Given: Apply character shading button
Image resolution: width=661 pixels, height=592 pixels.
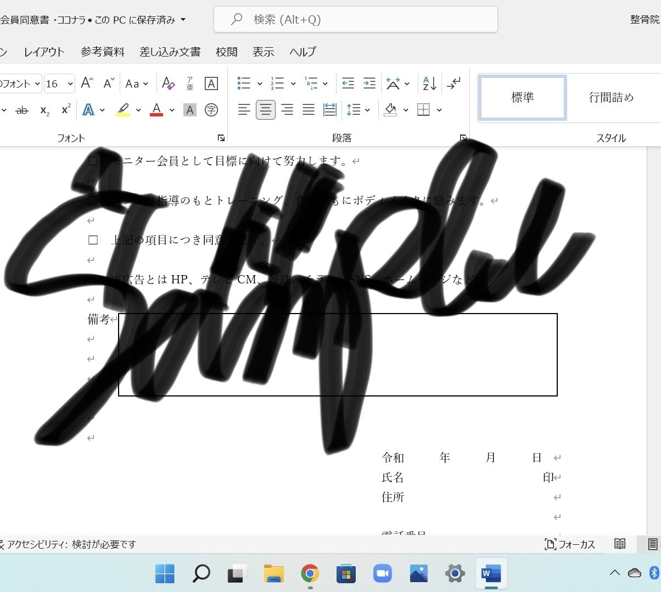Looking at the screenshot, I should click(190, 110).
